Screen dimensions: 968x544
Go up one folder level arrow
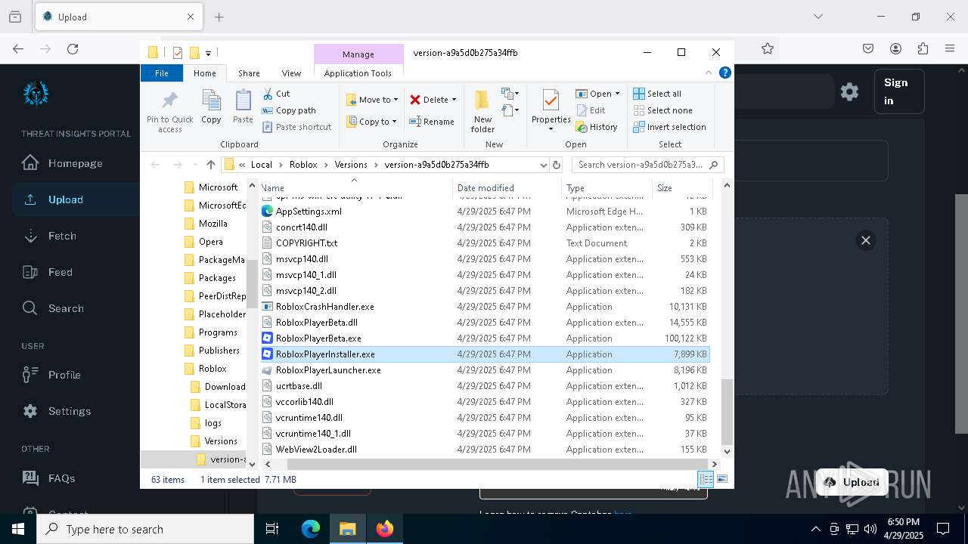(211, 165)
